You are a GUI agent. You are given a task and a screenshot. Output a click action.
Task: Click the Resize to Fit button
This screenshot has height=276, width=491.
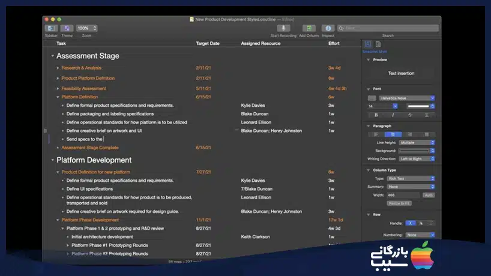coord(399,203)
